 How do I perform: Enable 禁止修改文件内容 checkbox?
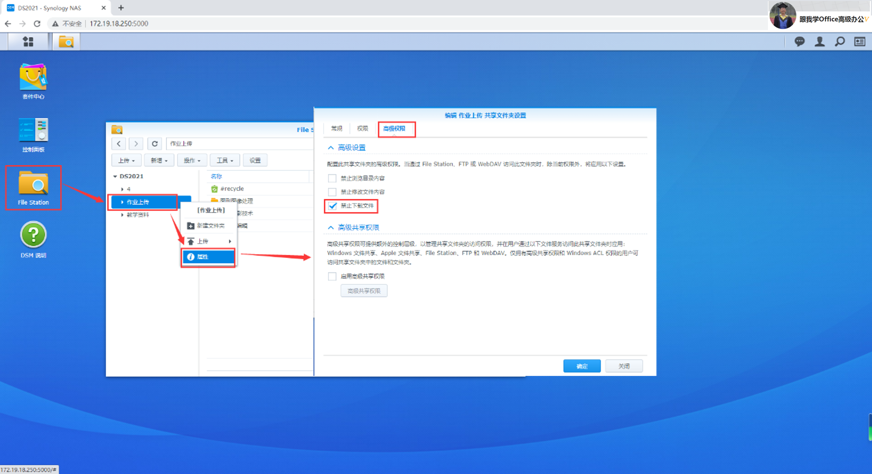coord(332,192)
